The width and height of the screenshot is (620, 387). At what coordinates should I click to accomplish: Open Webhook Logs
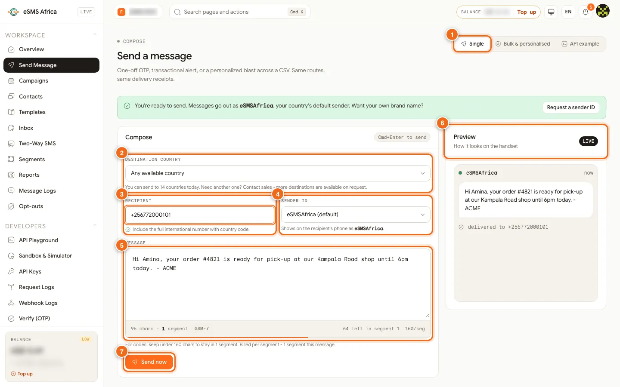pos(51,303)
